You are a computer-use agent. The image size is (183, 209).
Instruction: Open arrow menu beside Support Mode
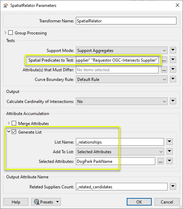click(173, 50)
